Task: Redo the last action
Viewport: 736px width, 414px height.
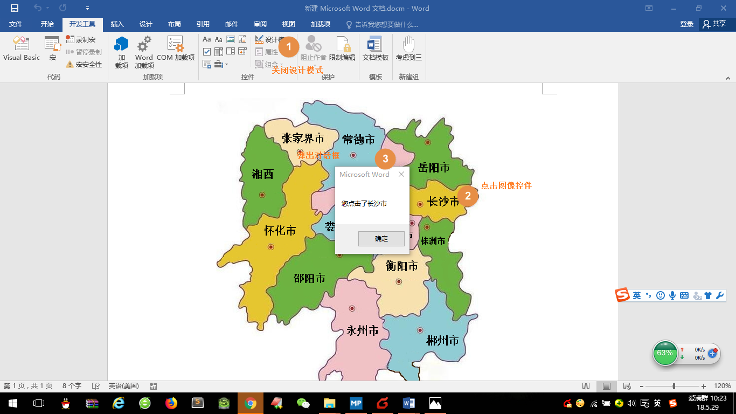Action: pos(63,8)
